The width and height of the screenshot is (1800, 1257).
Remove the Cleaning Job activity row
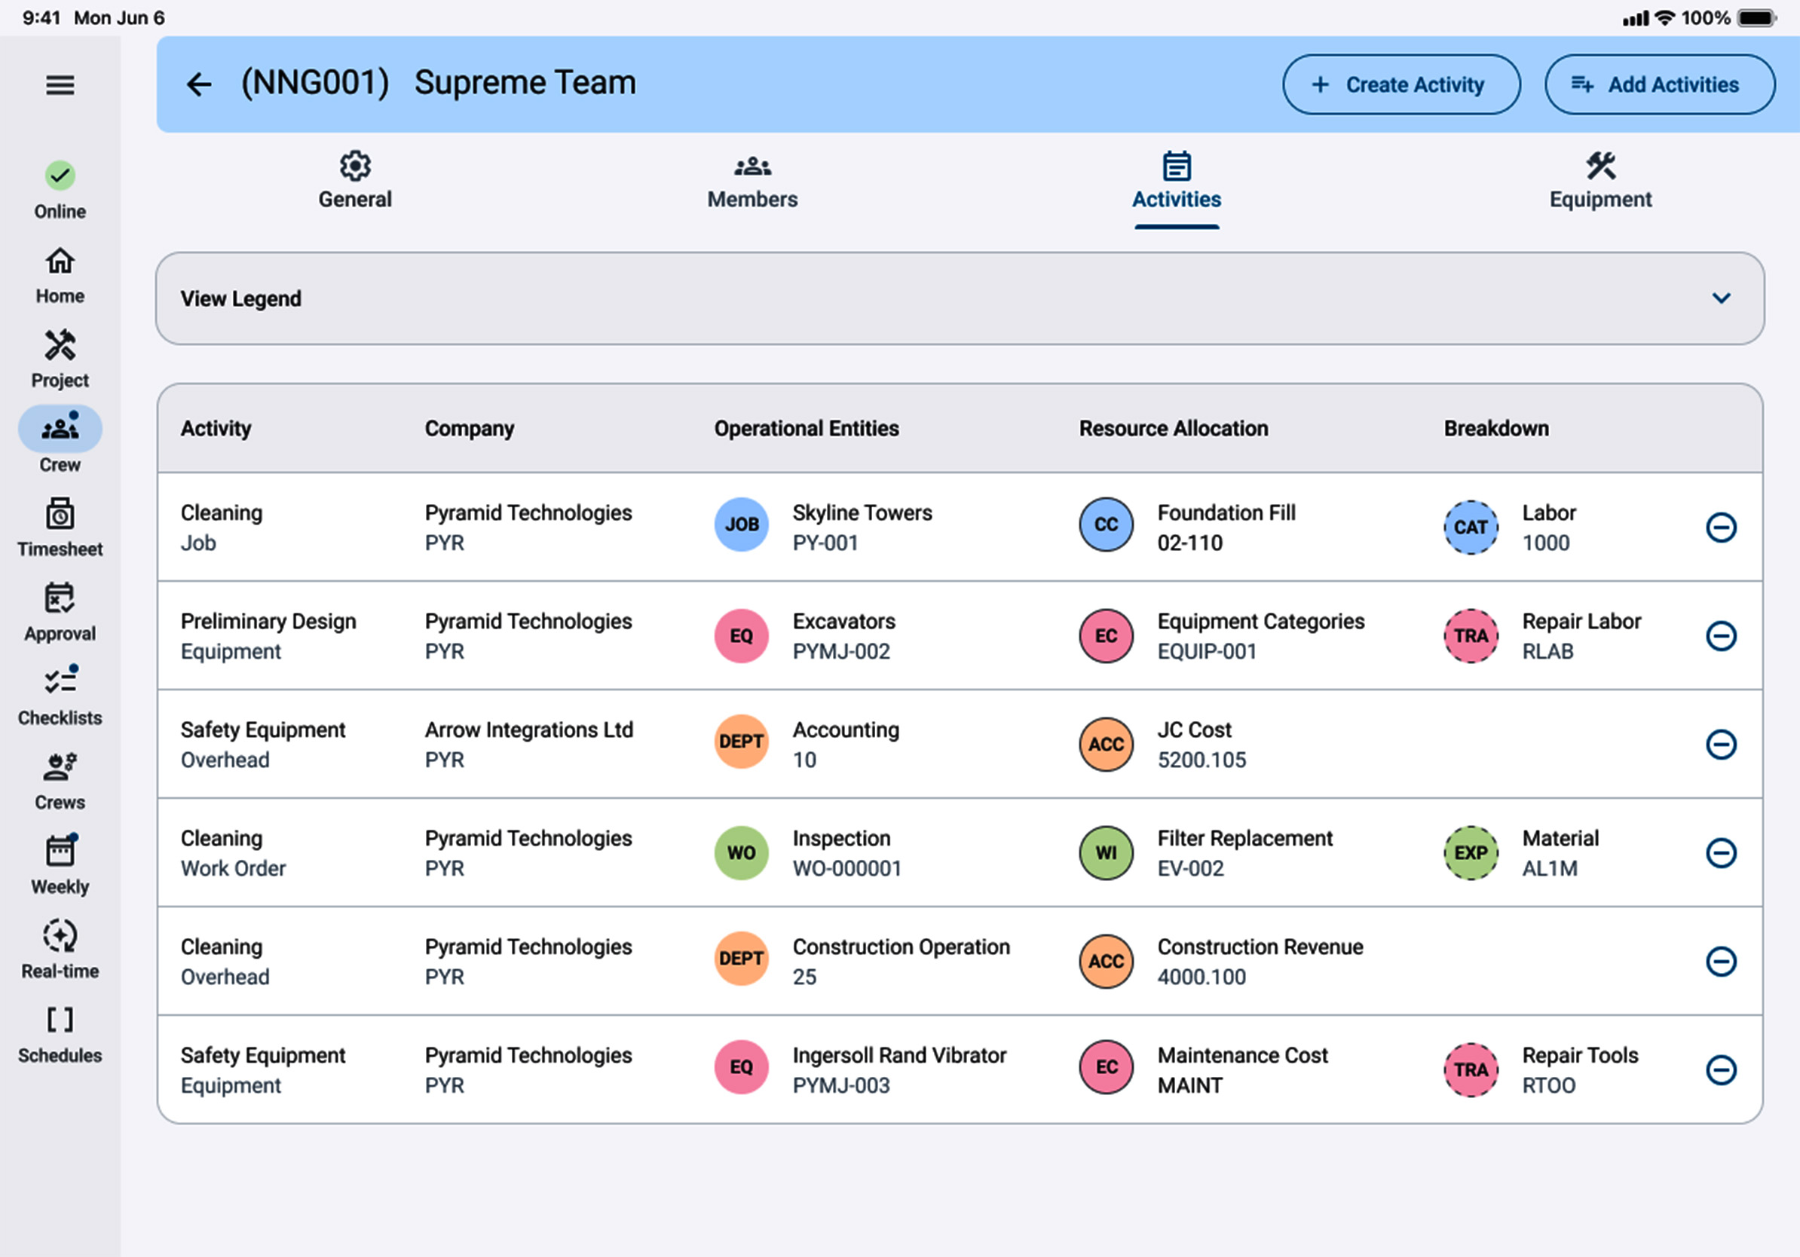[x=1720, y=528]
